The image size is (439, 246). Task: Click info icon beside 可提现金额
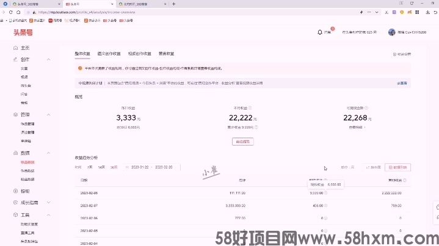point(366,108)
